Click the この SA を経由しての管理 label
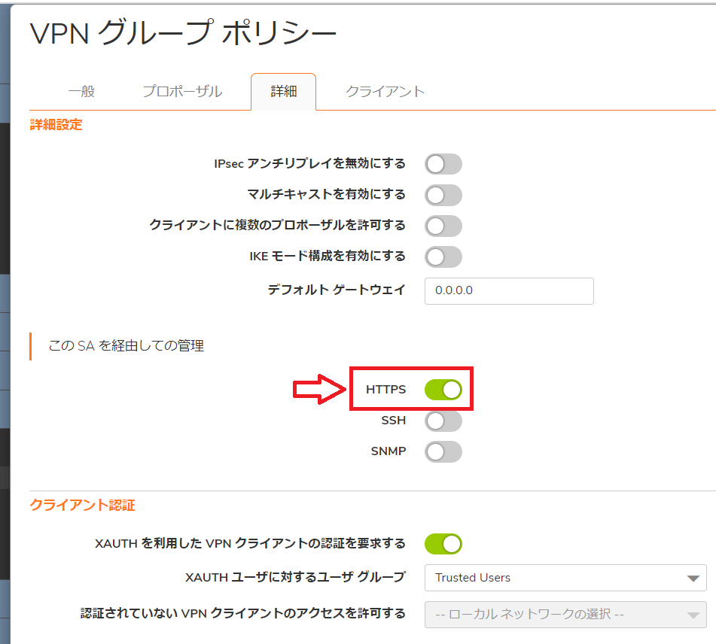This screenshot has height=644, width=716. coord(126,346)
